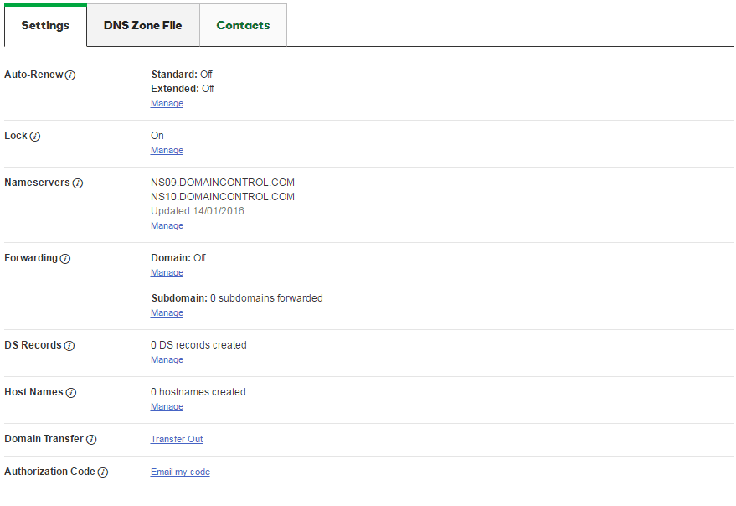Click the Forwarding info icon
The width and height of the screenshot is (736, 506).
[65, 258]
